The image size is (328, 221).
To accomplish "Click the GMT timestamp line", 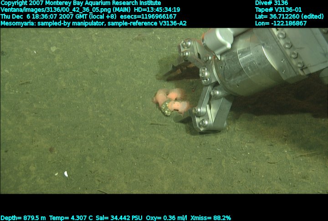I will tap(88, 16).
